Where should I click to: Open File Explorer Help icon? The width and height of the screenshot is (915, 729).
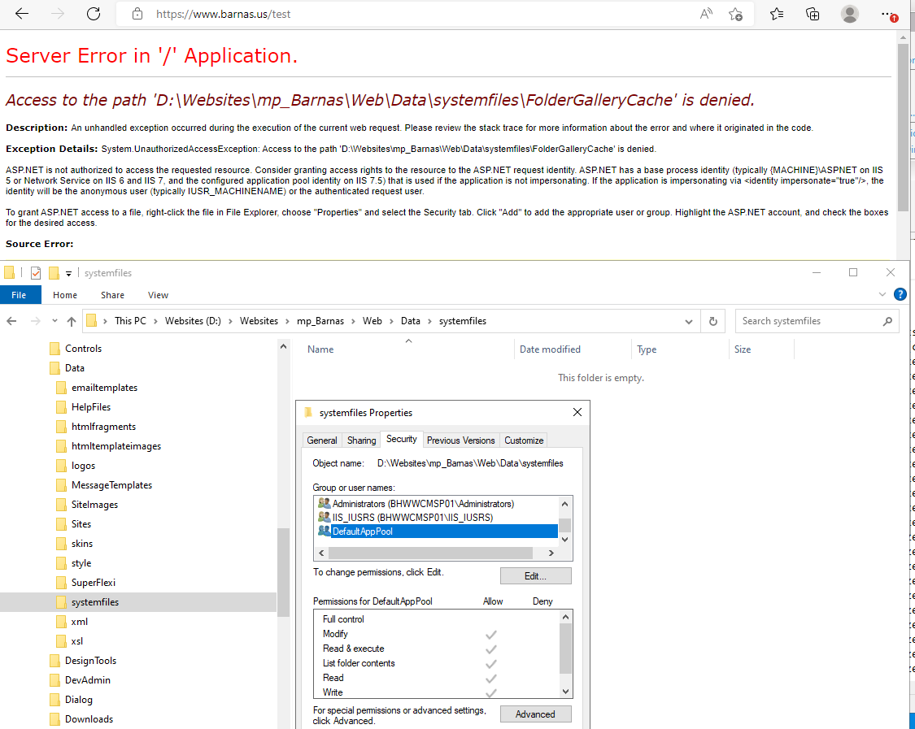tap(900, 294)
